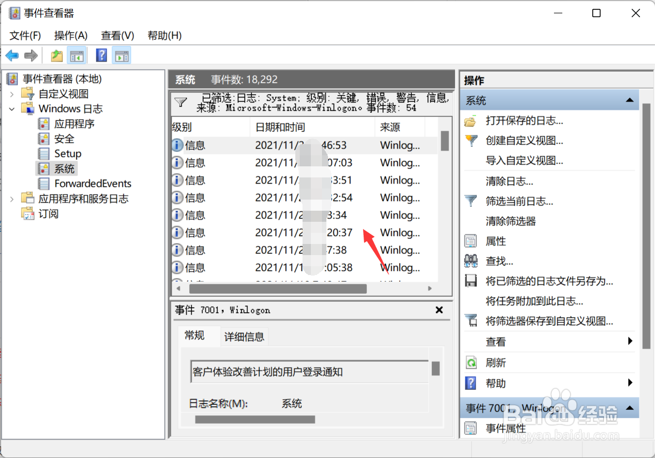This screenshot has height=458, width=655.
Task: Collapse the 系统 actions section with its chevron
Action: click(x=630, y=100)
